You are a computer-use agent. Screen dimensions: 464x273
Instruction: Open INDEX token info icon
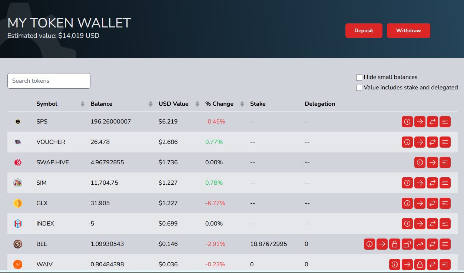[x=407, y=224]
